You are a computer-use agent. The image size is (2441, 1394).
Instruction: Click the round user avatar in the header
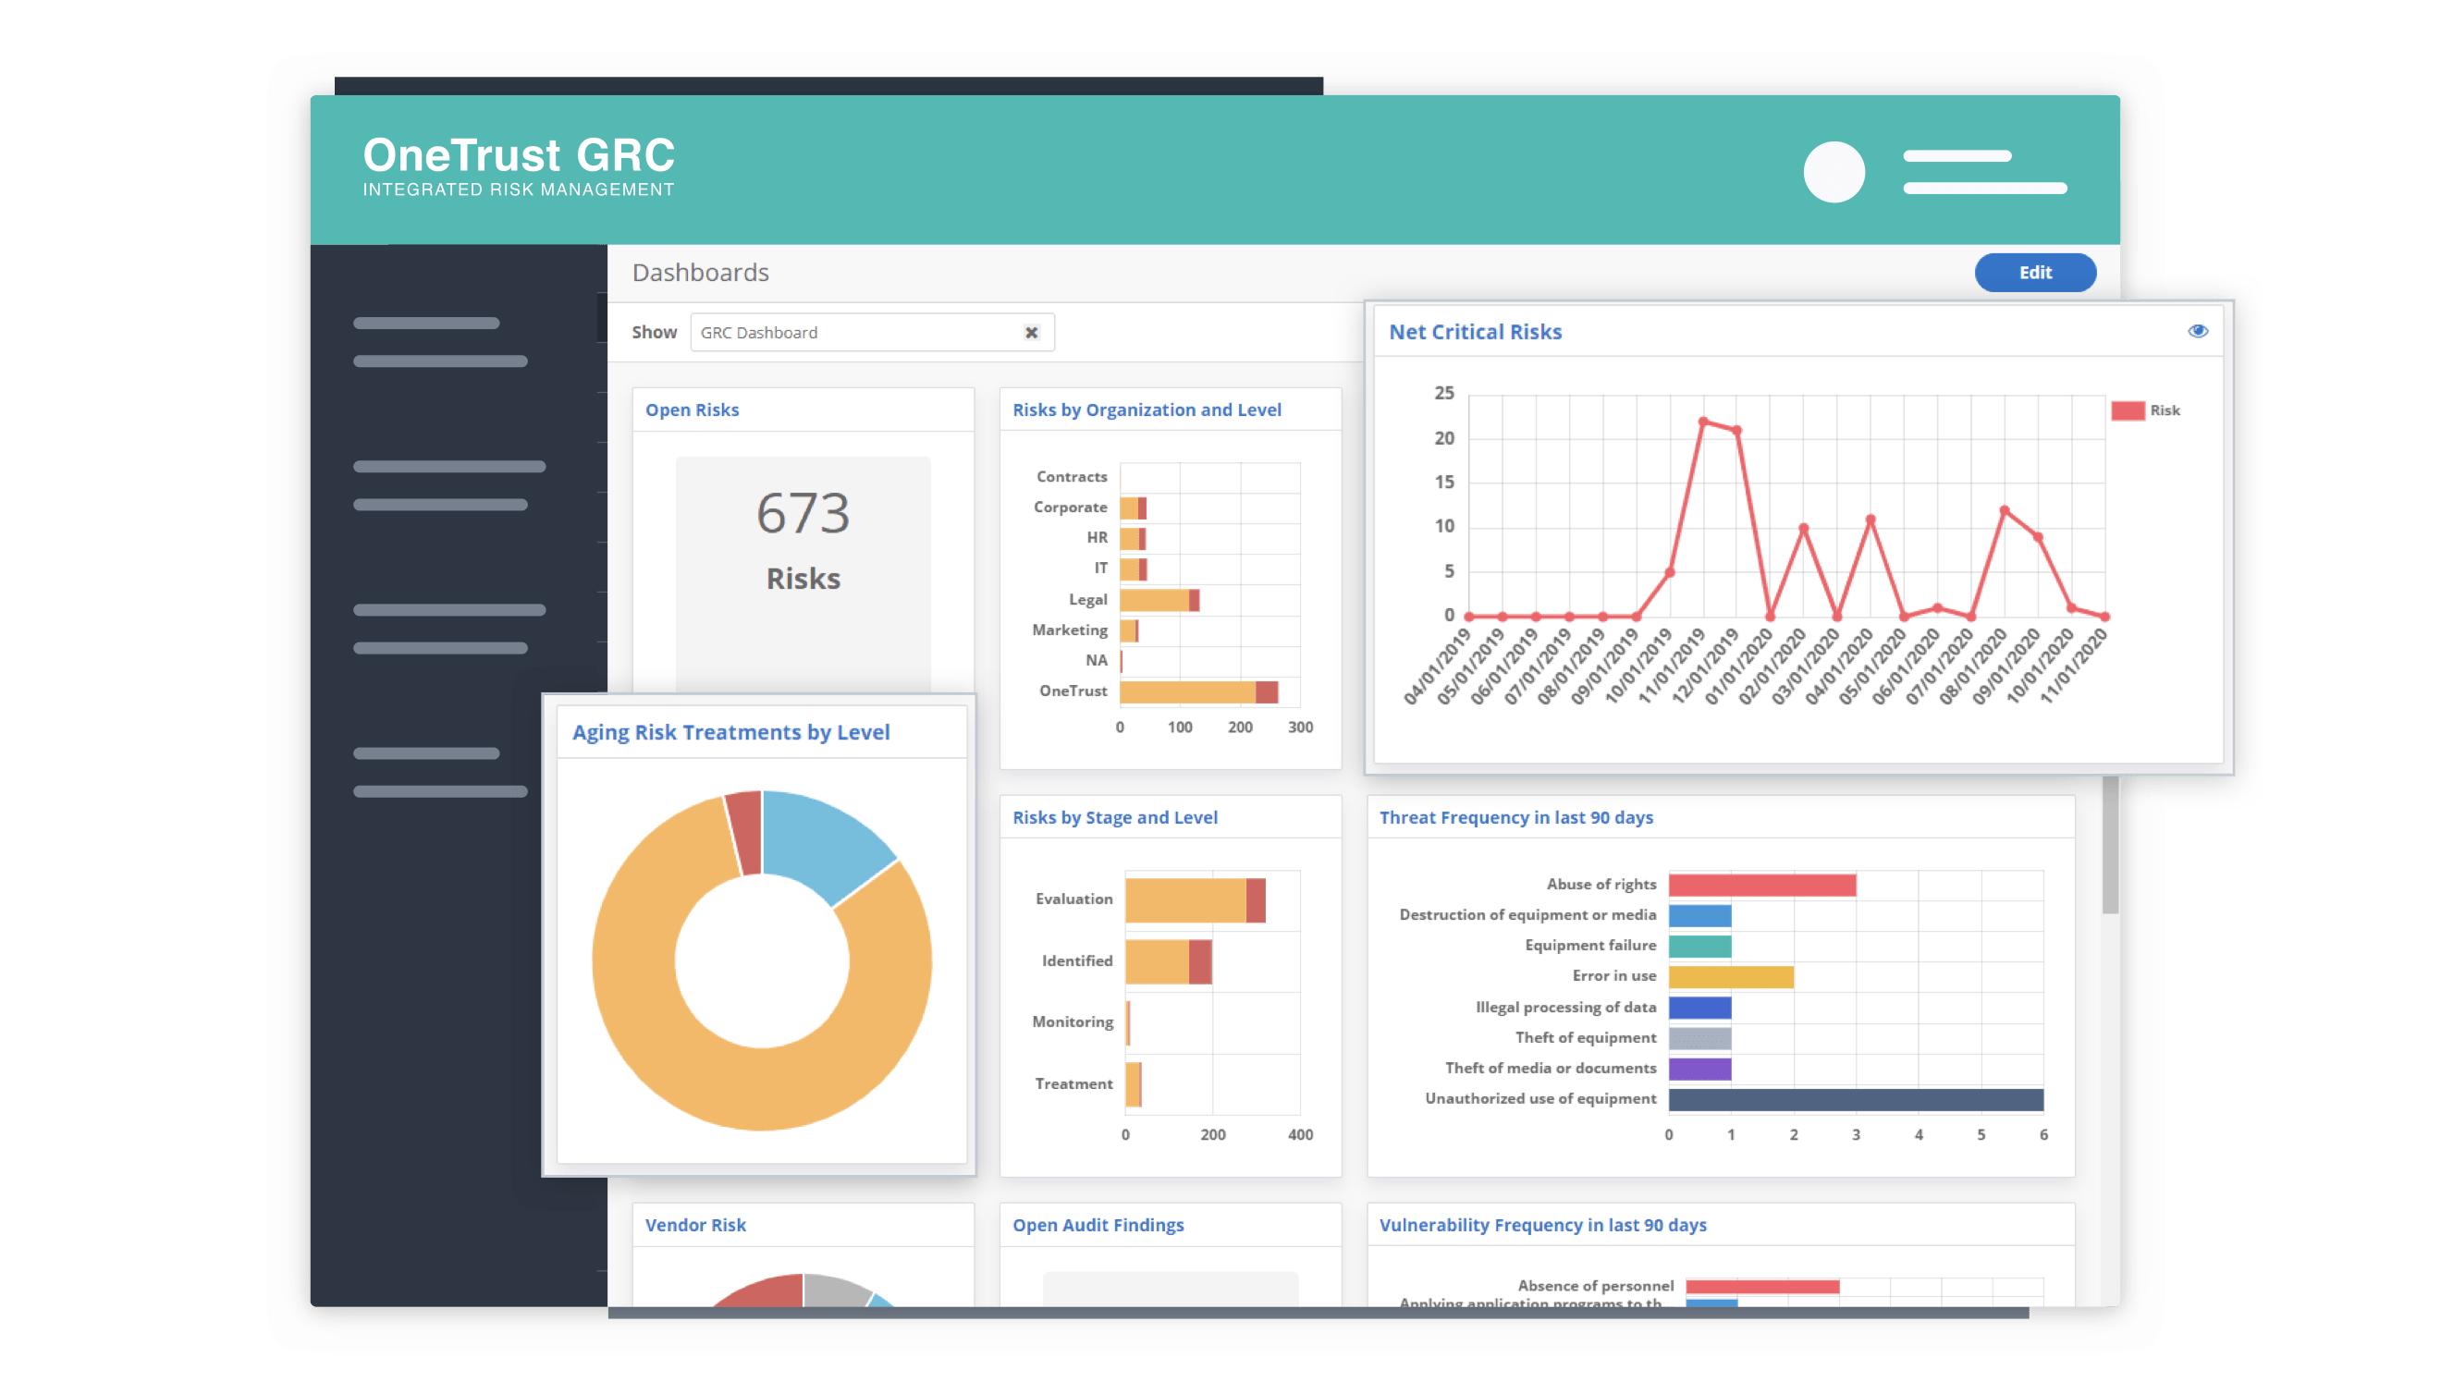pyautogui.click(x=1833, y=171)
